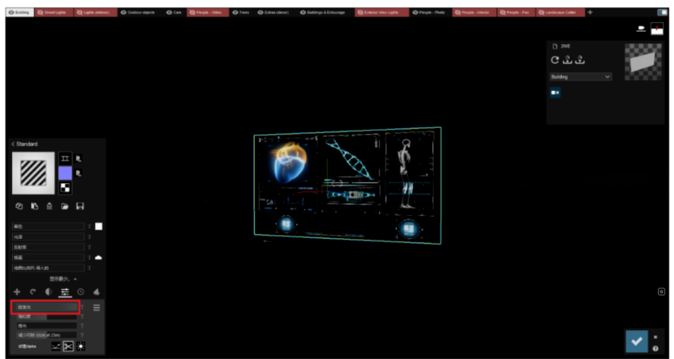Paste the material
674x359 pixels.
pos(34,206)
